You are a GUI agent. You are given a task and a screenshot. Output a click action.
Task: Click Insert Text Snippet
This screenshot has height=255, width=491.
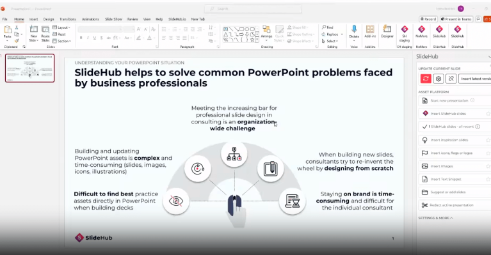455,179
